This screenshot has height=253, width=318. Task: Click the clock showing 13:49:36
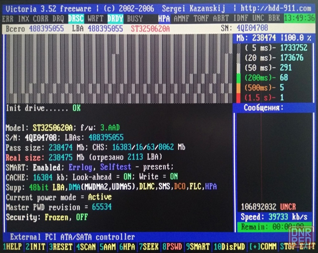[x=299, y=18]
